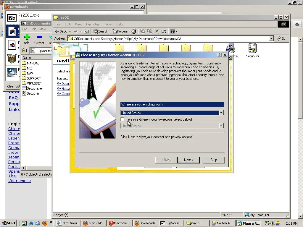
Task: Select MSI folder in 7-Zip list
Action: 27,68
